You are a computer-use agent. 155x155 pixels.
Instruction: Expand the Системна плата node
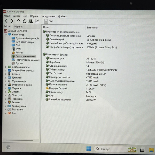pyautogui.click(x=5, y=67)
